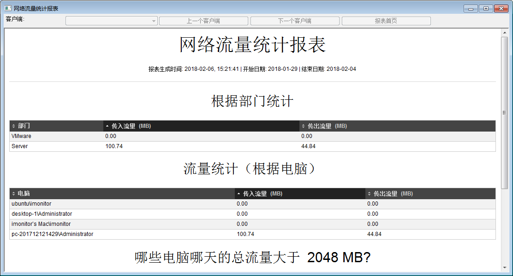
Task: Click the report generation time line
Action: coord(252,69)
